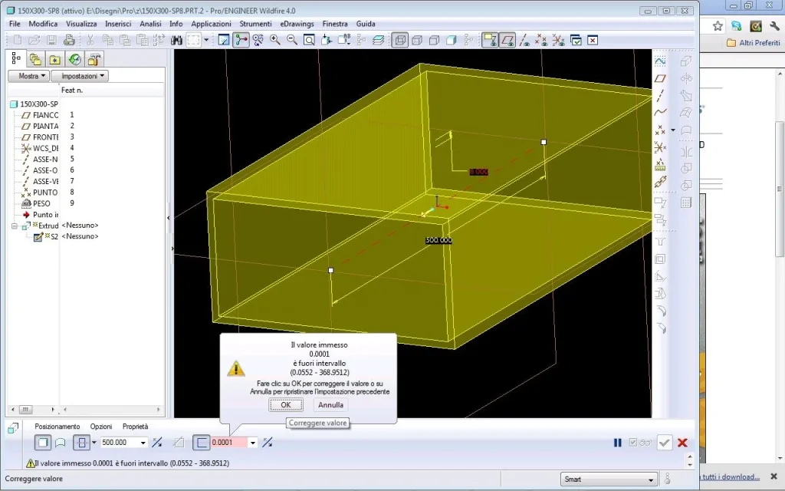The height and width of the screenshot is (491, 785).
Task: Cancel feature with red X
Action: (682, 443)
